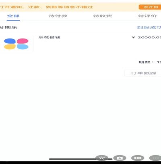Click the scissors icon in bottom overlay
161x164 pixels.
pyautogui.click(x=102, y=158)
